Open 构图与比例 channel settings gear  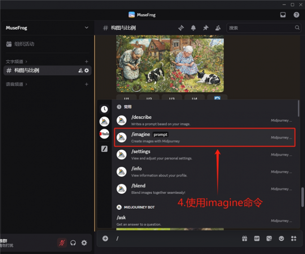87,70
